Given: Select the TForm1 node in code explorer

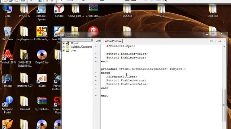Looking at the screenshot, I should pos(74,43).
